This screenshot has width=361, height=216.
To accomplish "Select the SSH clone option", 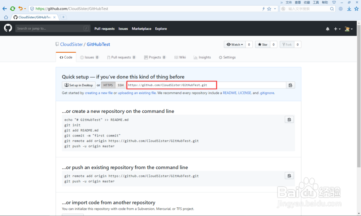I will 121,85.
